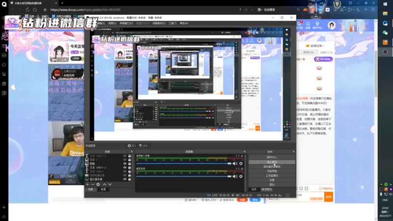The image size is (393, 221).
Task: Open the user avatar in the Douyu header
Action: pos(332,26)
